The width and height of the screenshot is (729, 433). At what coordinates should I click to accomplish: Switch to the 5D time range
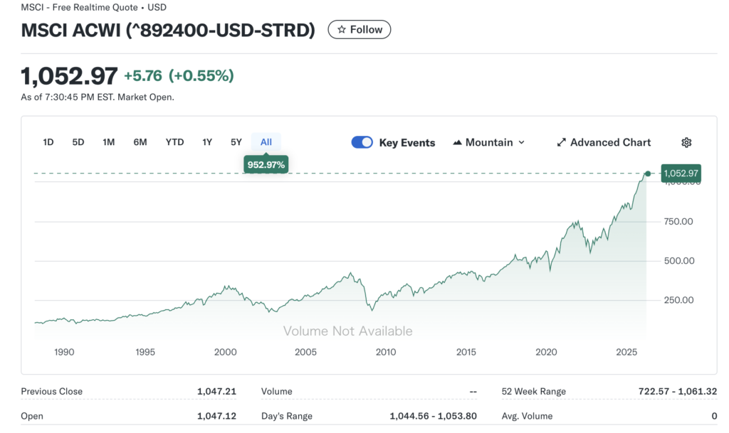[78, 142]
